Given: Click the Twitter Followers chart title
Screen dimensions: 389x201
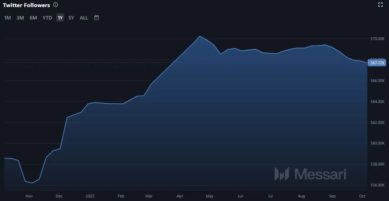Looking at the screenshot, I should (x=26, y=5).
